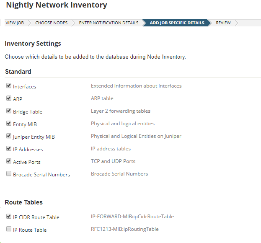Switch to Enter Notification Details step
The image size is (261, 243).
click(x=109, y=23)
